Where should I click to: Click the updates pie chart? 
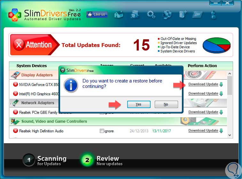216,45
